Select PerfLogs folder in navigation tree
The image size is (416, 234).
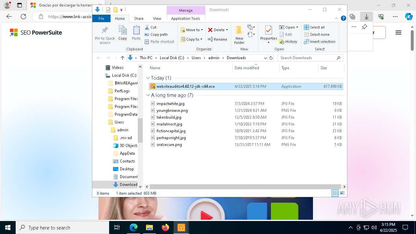coord(119,91)
